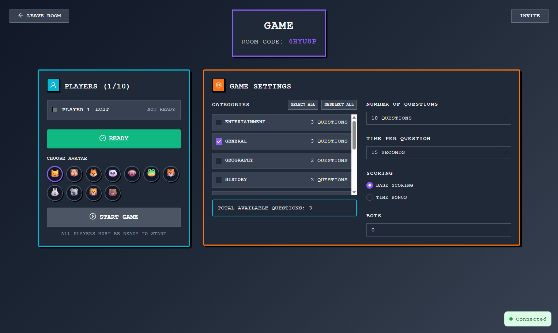Open the Number of Questions dropdown
This screenshot has width=558, height=333.
438,118
